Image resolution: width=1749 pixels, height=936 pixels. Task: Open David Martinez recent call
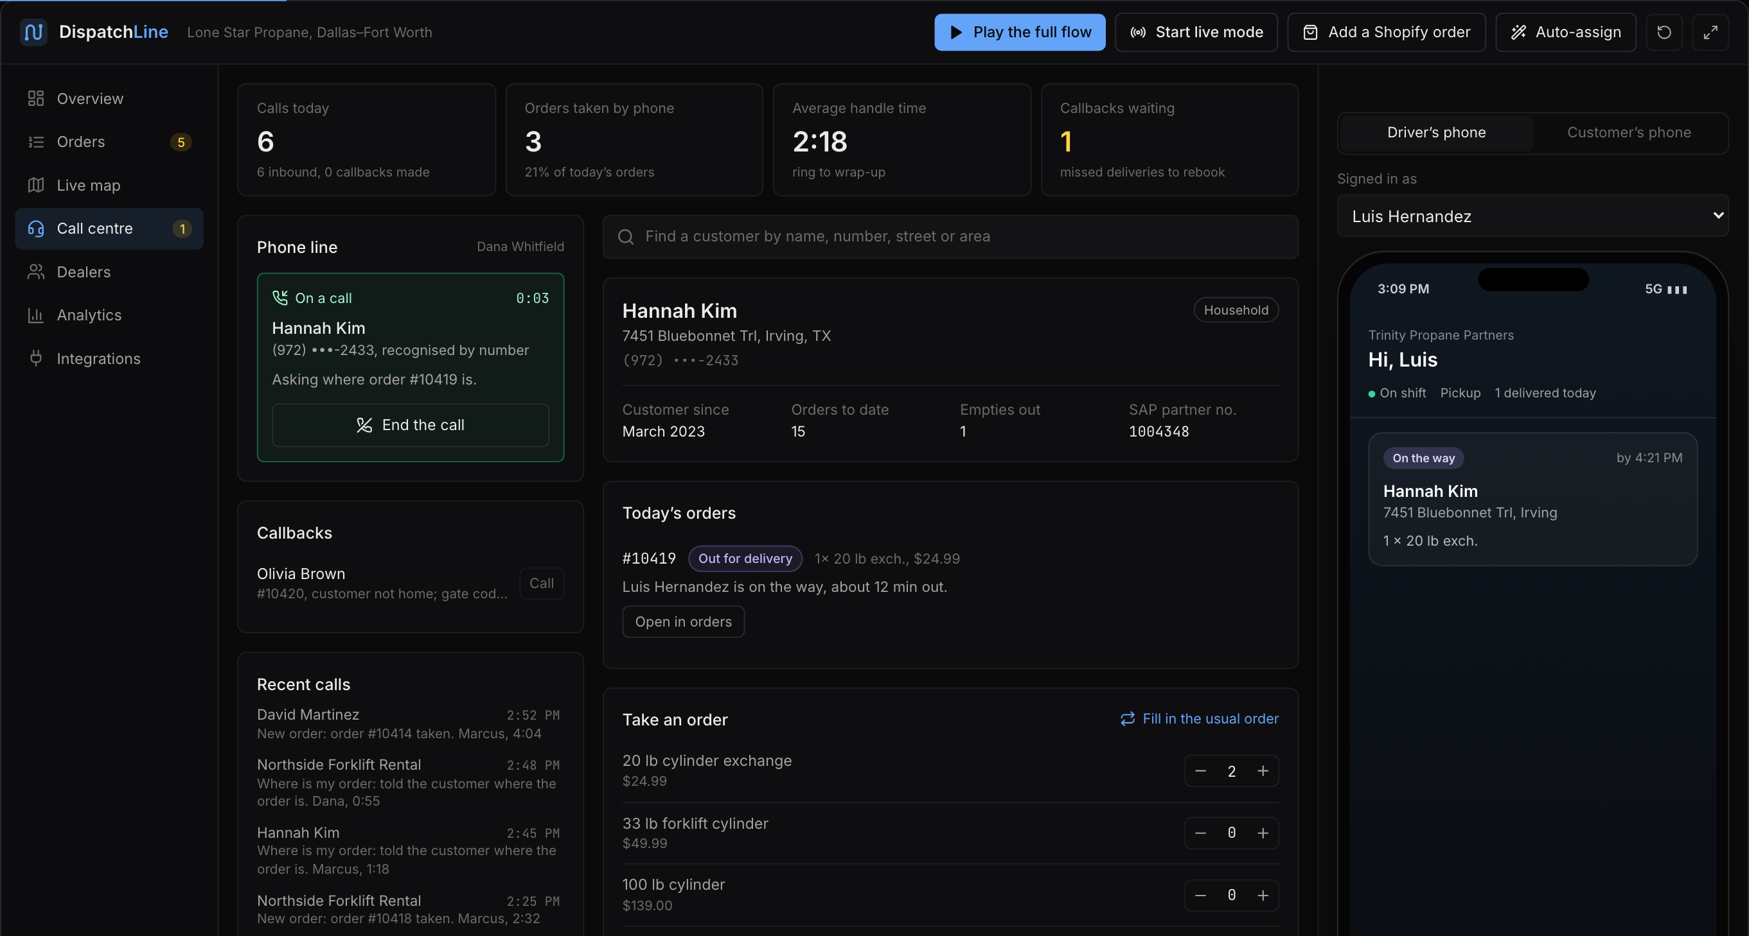410,724
